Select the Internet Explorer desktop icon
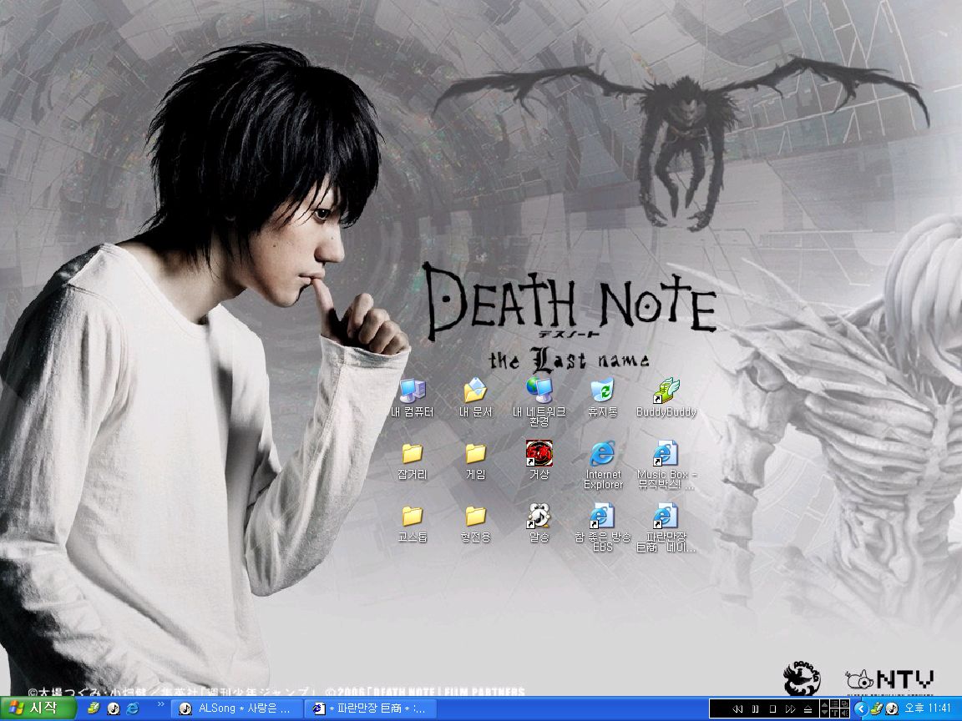Image resolution: width=962 pixels, height=721 pixels. 603,466
